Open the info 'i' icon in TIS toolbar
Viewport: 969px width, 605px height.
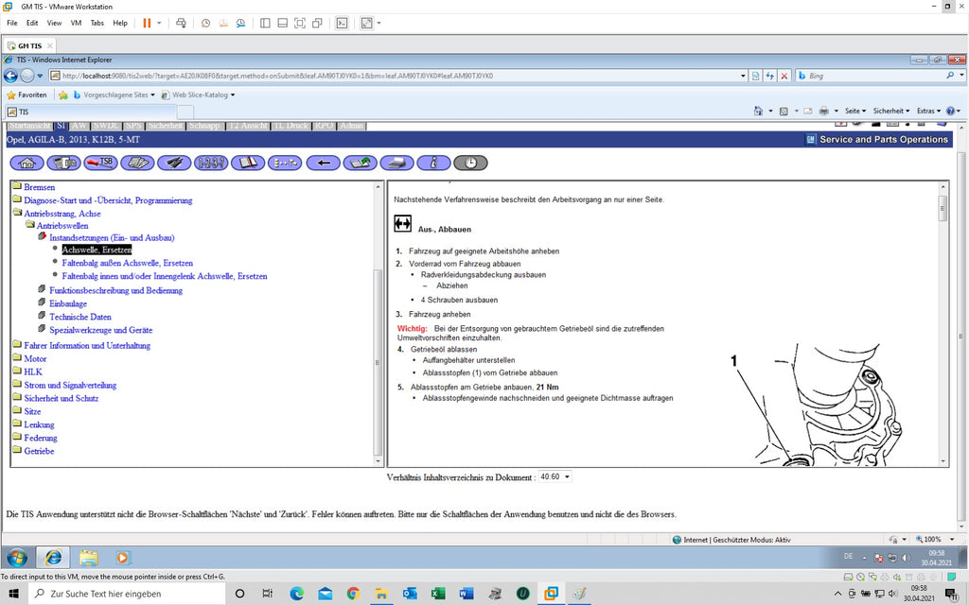tap(433, 163)
